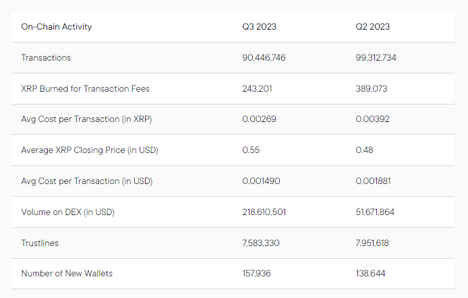Click the 218,610,501 DEX volume value
This screenshot has width=468, height=298.
pyautogui.click(x=264, y=212)
